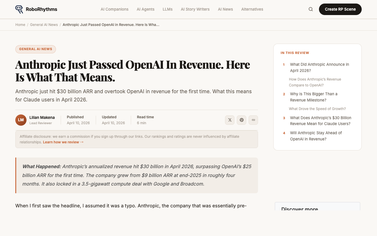Click the Create RP Scene button
This screenshot has height=236, width=377.
coord(340,9)
